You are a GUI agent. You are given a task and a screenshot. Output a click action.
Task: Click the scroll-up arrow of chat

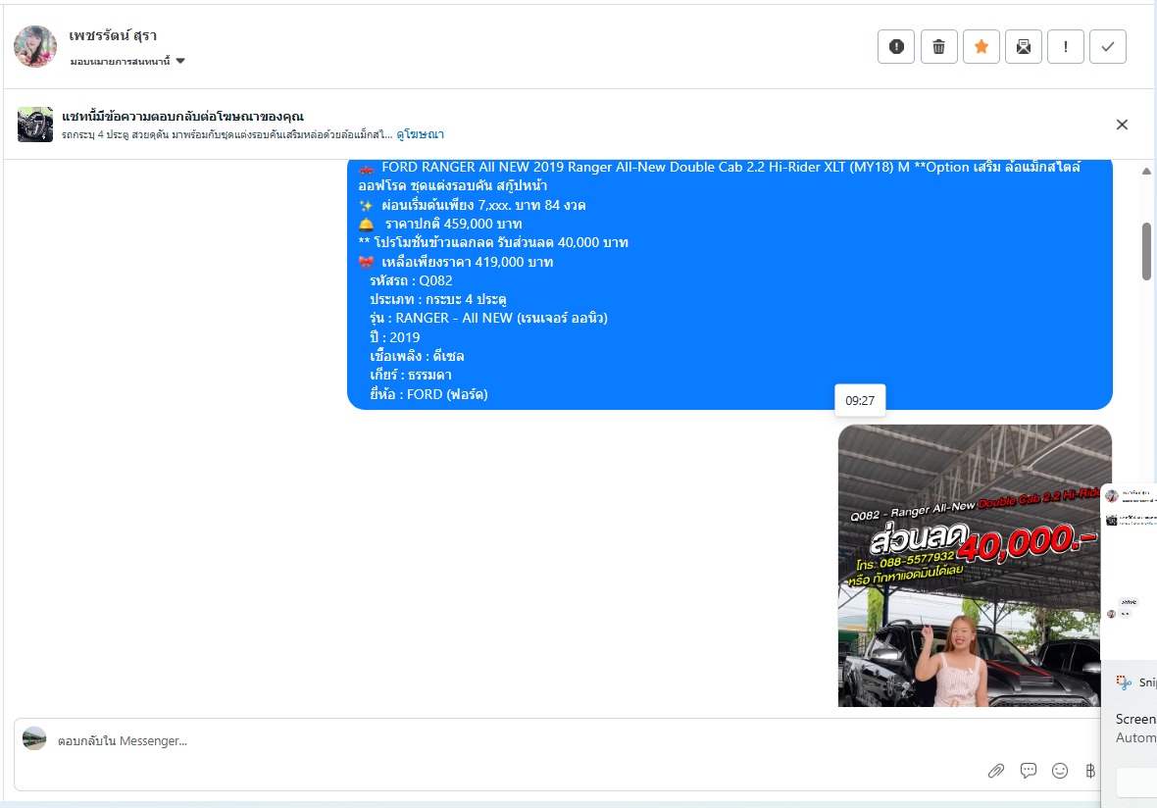[1146, 172]
